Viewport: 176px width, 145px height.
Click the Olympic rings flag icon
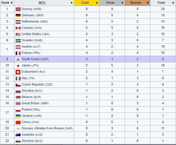tap(18, 128)
